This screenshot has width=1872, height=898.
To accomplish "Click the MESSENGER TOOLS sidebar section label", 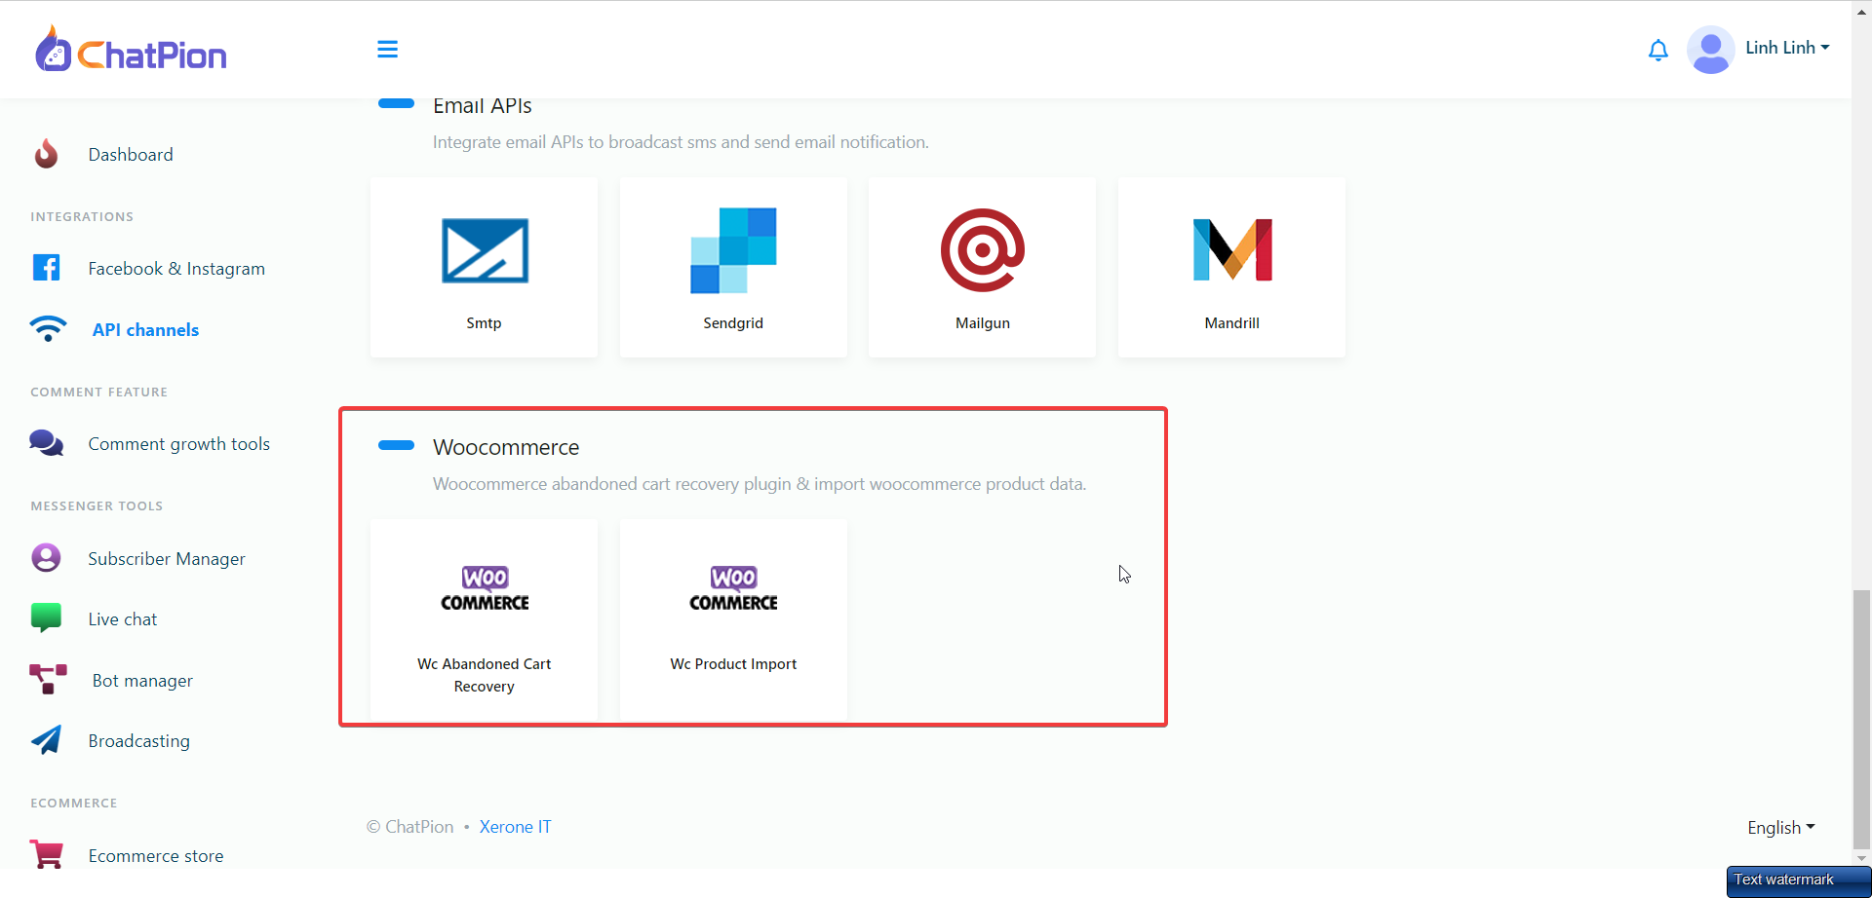I will point(97,506).
